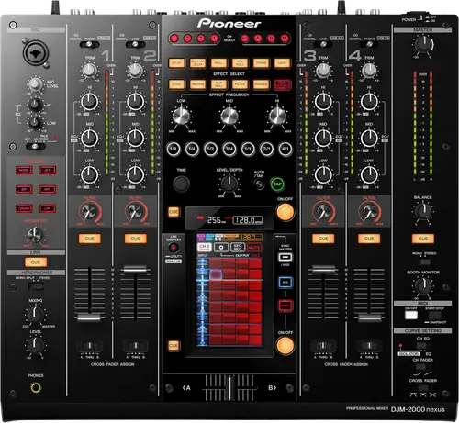This screenshot has height=423, width=459.
Task: Choose the 1/2 beat button
Action: point(210,150)
